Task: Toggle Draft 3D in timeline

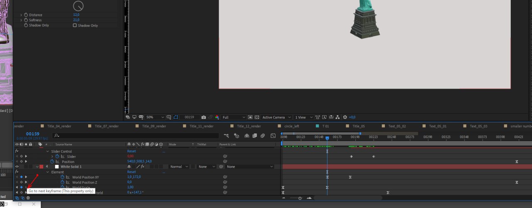Action: pos(236,136)
